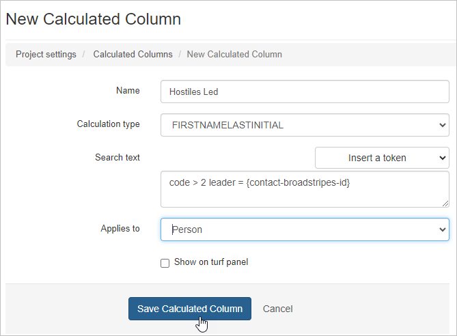Click the textarea resize handle corner
This screenshot has width=457, height=336.
point(445,203)
